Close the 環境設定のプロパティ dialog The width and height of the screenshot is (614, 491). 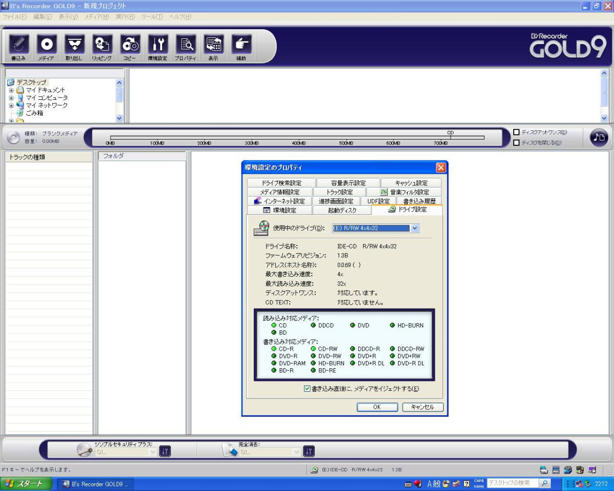tap(441, 167)
